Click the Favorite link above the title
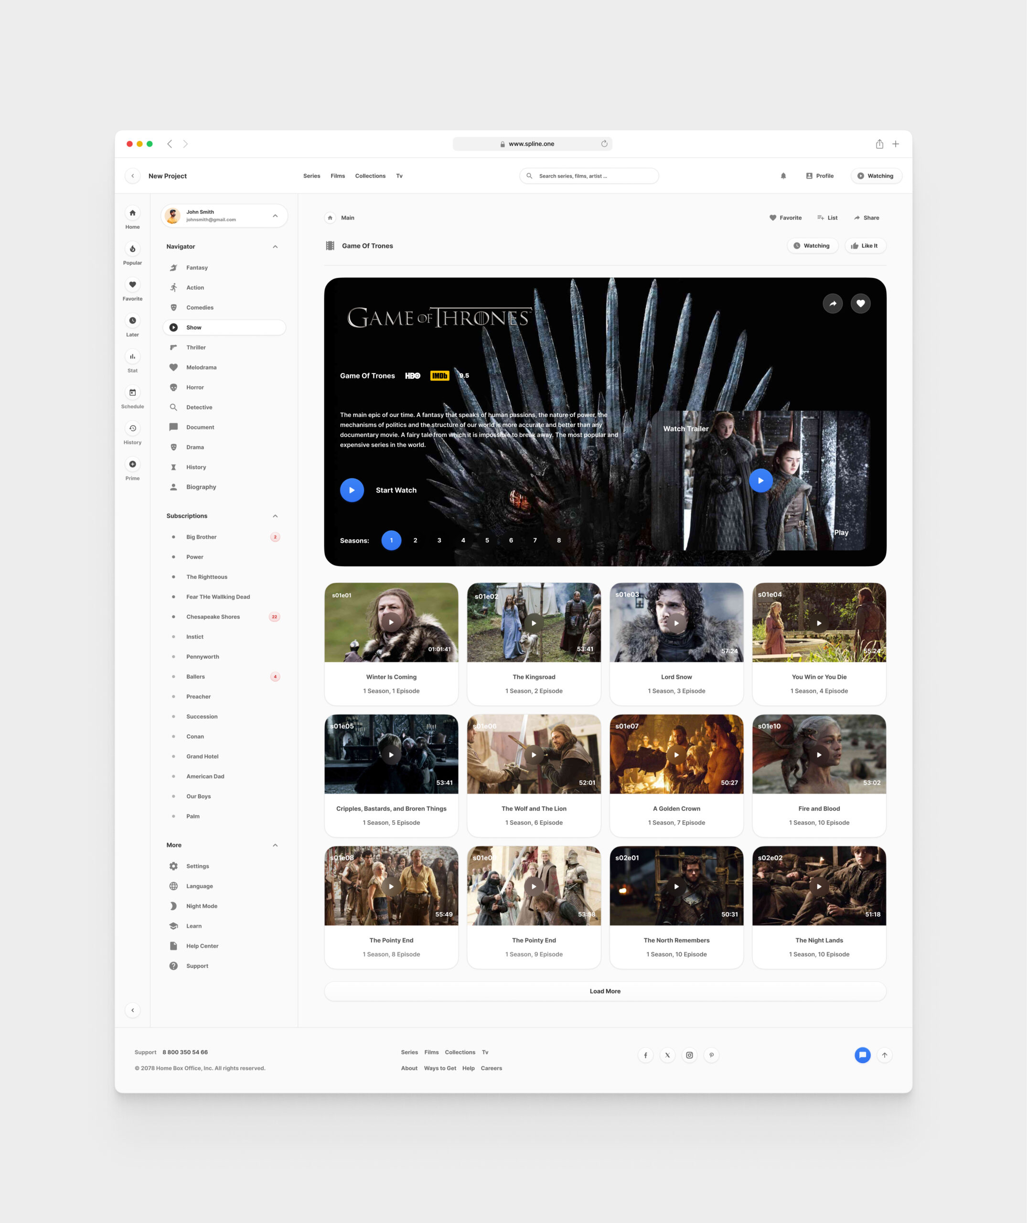 [x=785, y=218]
